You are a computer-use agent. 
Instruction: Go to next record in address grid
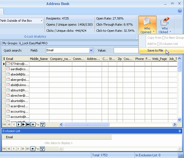(x=19, y=125)
